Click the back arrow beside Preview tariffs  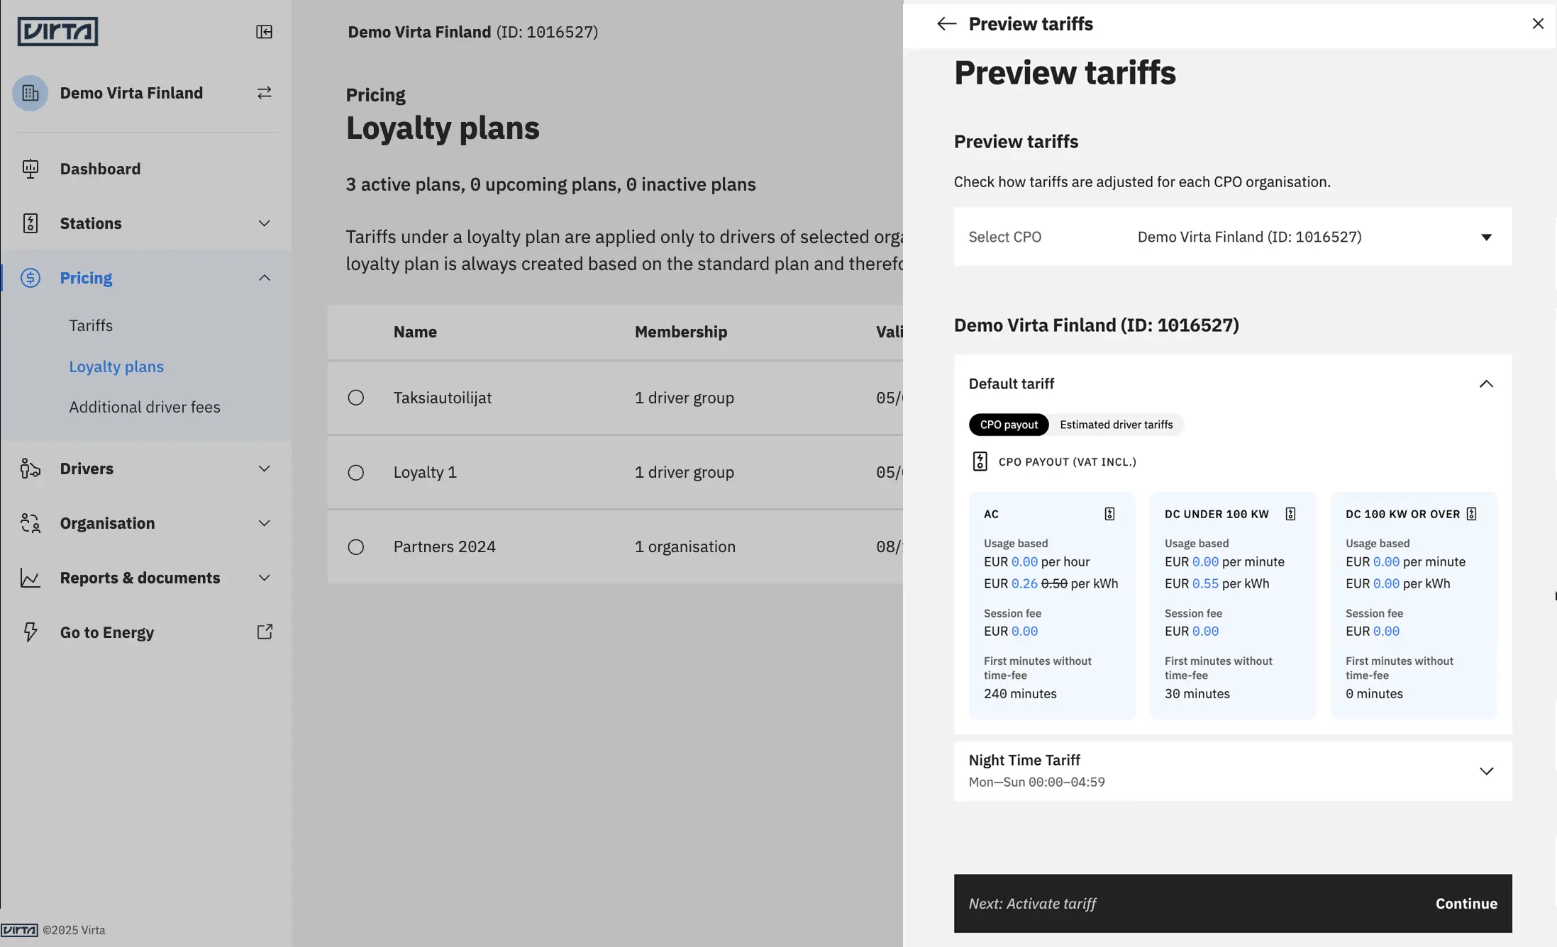point(946,24)
